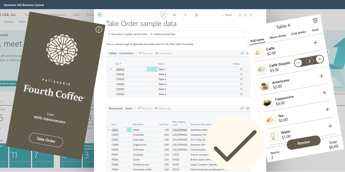345x172 pixels.
Task: Switch to the Cold drinks tab
Action: (298, 33)
